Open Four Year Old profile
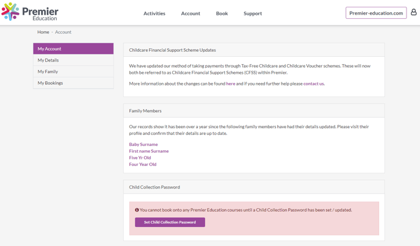This screenshot has height=246, width=420. pyautogui.click(x=143, y=165)
